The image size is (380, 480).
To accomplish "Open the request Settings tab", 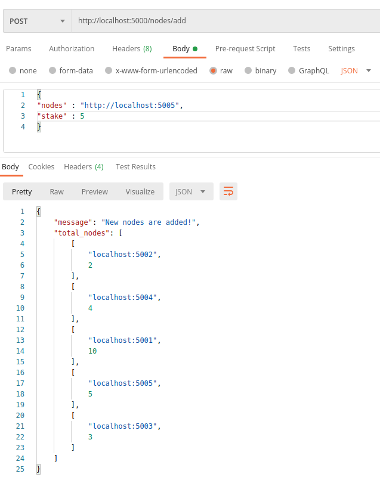I will point(341,49).
